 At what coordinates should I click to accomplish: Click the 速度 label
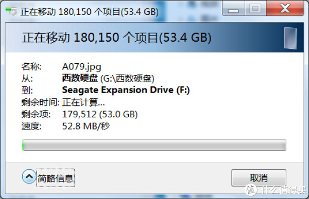tap(31, 126)
